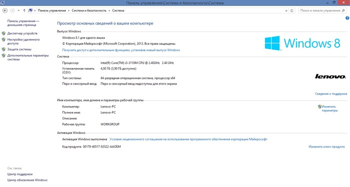Click the pen and touch unavailable value text
350x187 pixels.
pyautogui.click(x=138, y=84)
